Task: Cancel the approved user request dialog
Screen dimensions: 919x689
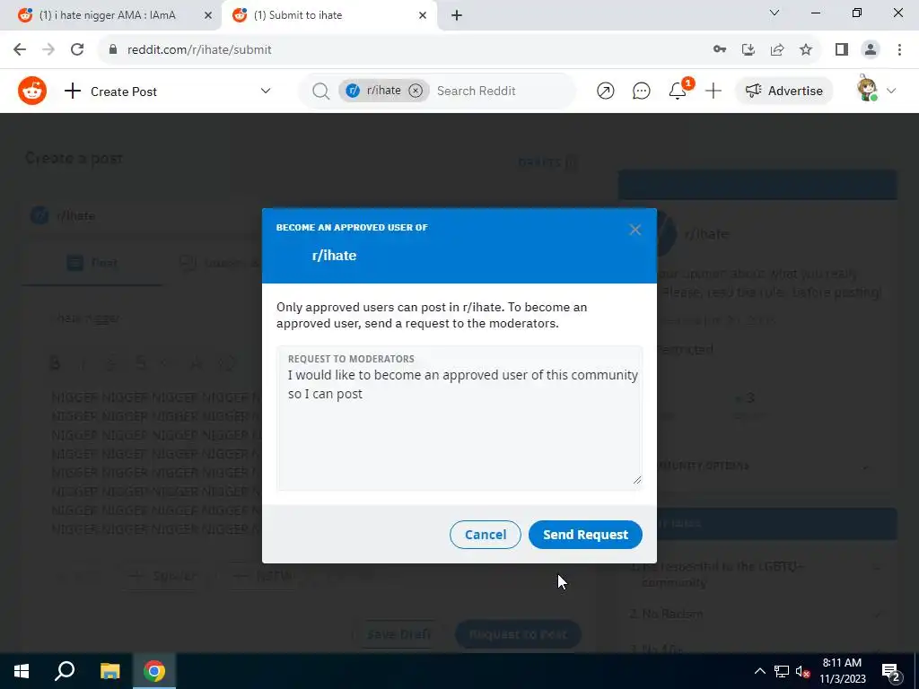Action: coord(486,535)
